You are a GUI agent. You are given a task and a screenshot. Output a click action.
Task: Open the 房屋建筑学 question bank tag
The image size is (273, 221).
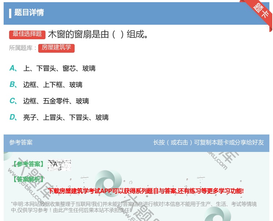(56, 48)
